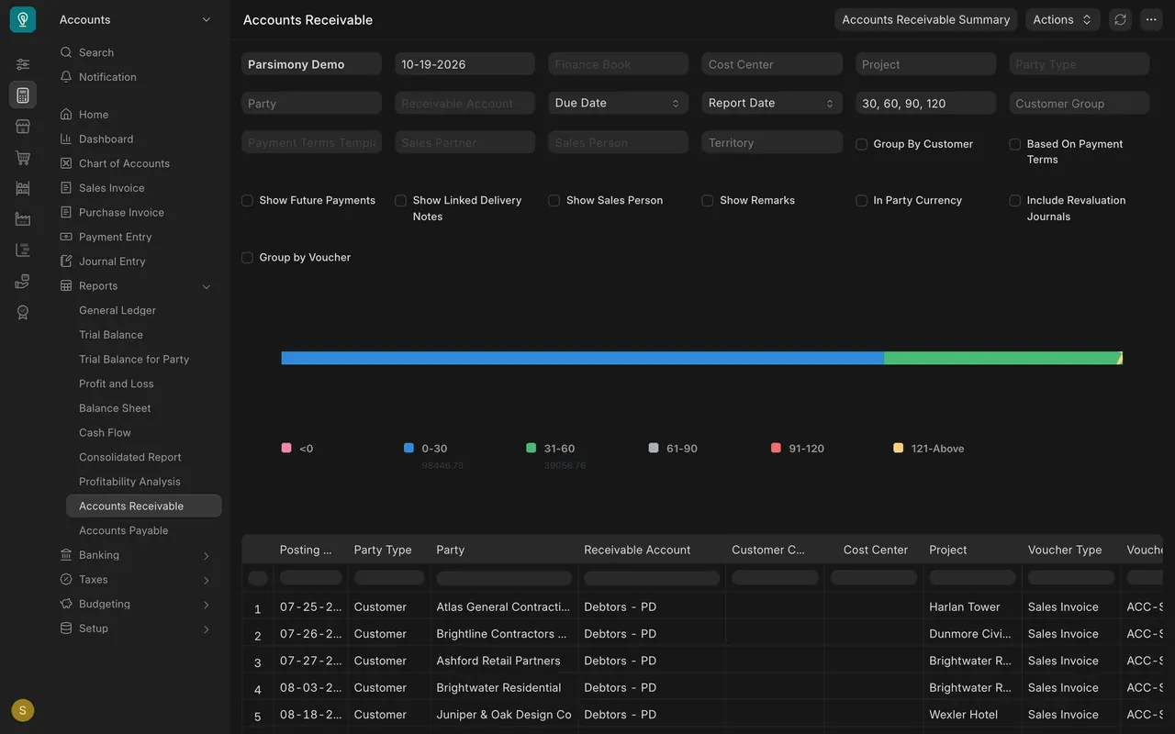This screenshot has height=734, width=1175.
Task: Click the Actions button
Action: [x=1062, y=19]
